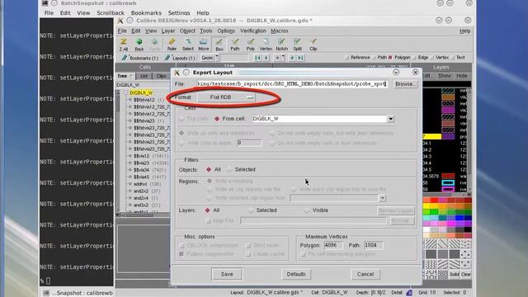Open the Format Flat RDB dropdown
The height and width of the screenshot is (297, 528).
(x=226, y=97)
